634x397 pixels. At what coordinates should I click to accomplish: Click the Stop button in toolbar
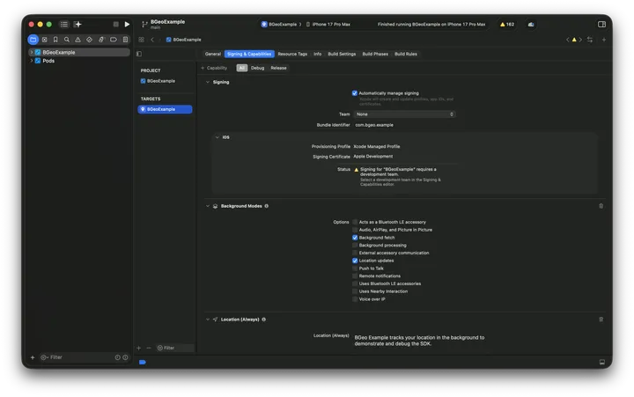pos(115,25)
